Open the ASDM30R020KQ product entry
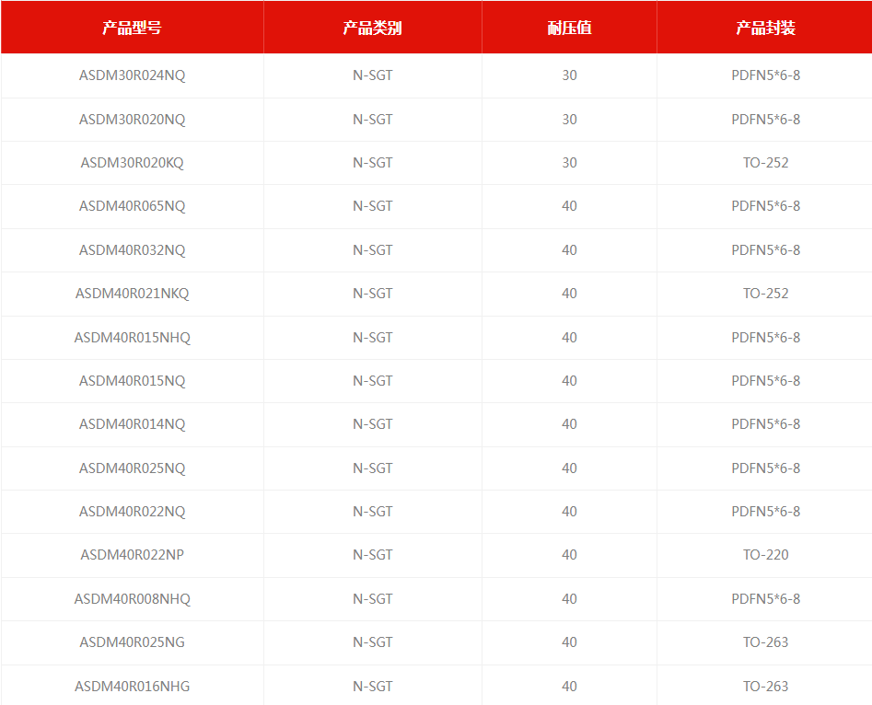The height and width of the screenshot is (705, 872). 132,163
